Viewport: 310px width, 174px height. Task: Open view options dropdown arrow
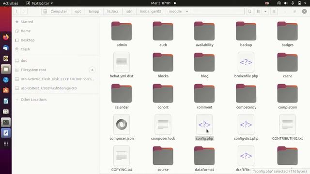pos(265,12)
